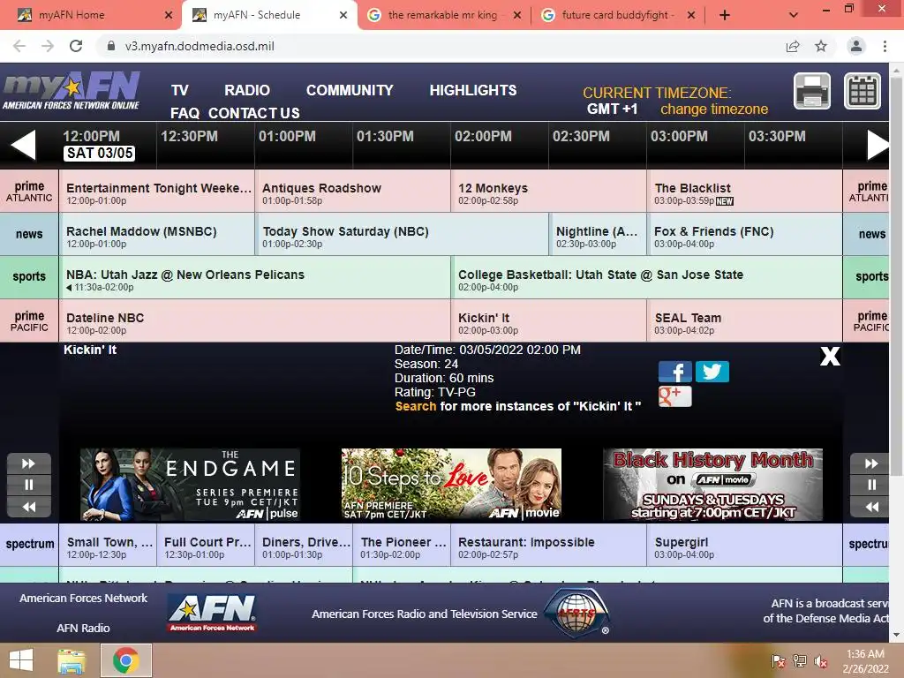Open The Endgame series premiere banner
Image resolution: width=904 pixels, height=678 pixels.
click(191, 485)
